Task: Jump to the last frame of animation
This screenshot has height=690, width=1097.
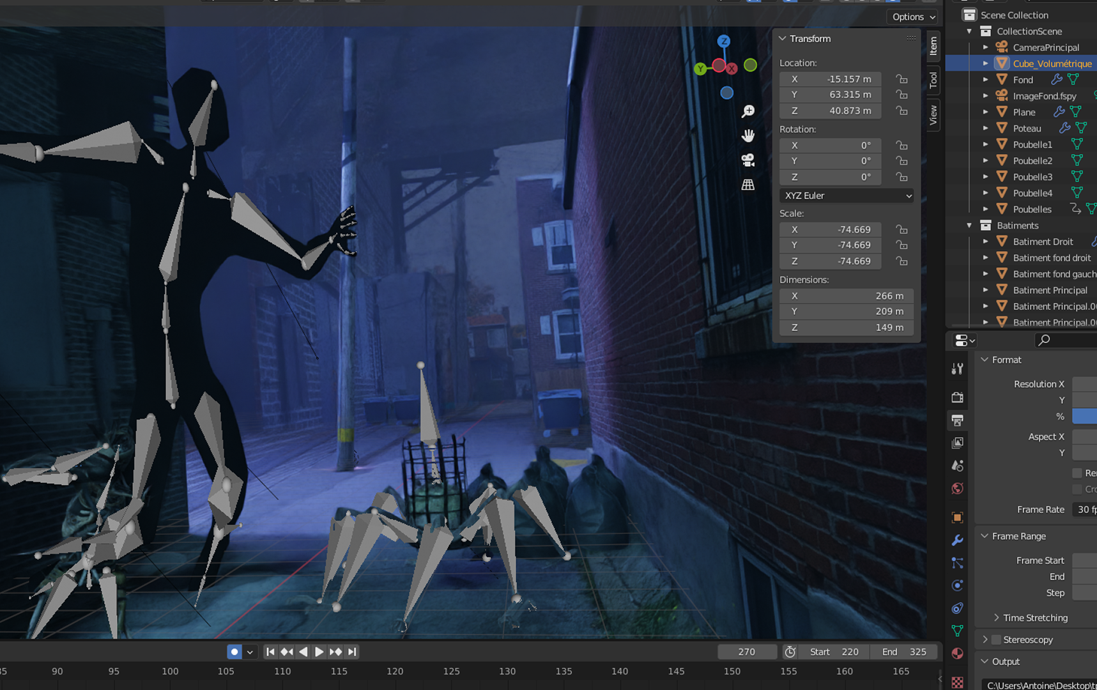Action: click(x=352, y=652)
